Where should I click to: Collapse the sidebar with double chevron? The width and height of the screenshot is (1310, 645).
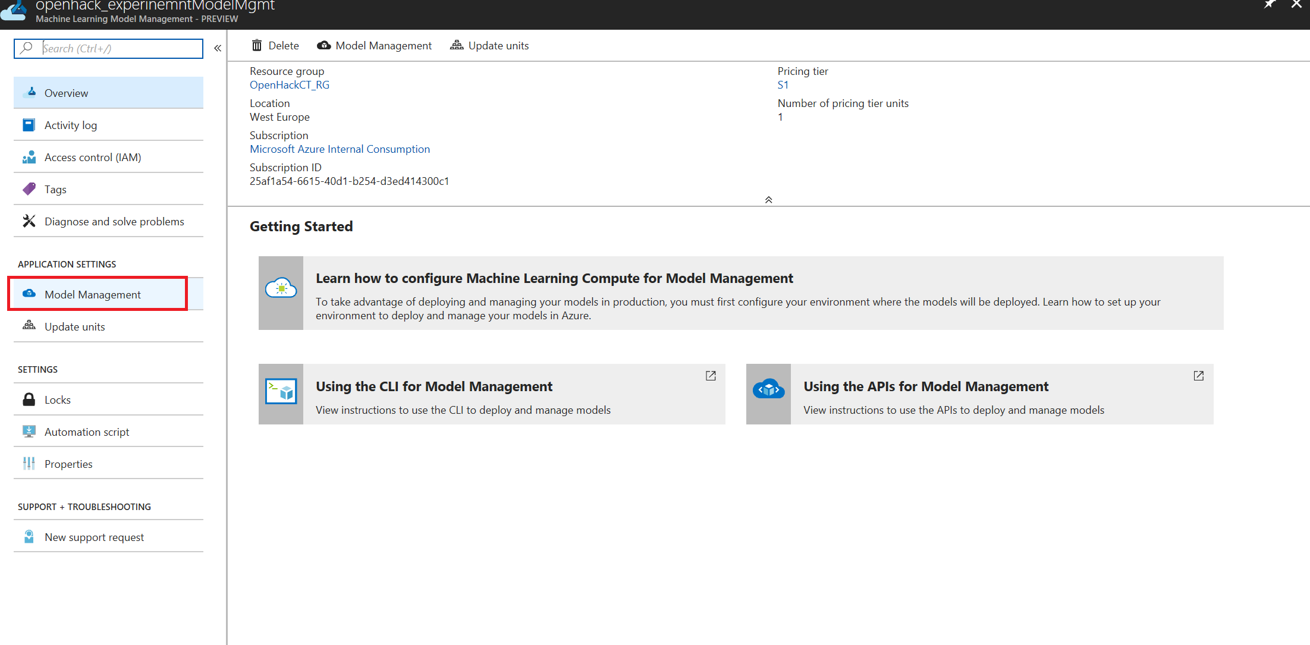pyautogui.click(x=218, y=48)
